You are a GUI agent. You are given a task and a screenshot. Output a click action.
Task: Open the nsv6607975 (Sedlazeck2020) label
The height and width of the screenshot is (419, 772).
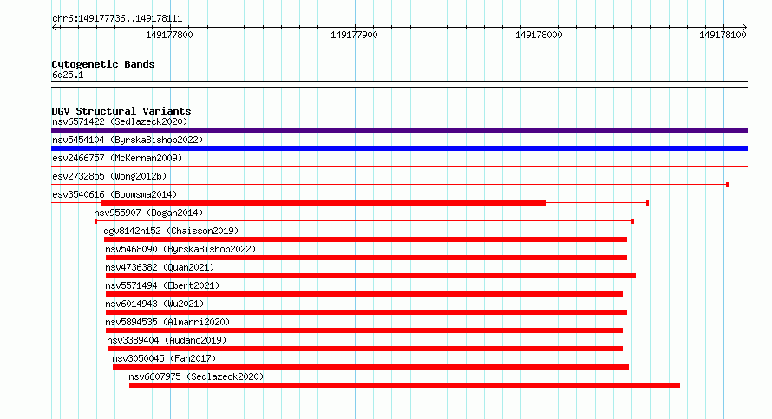pyautogui.click(x=196, y=376)
